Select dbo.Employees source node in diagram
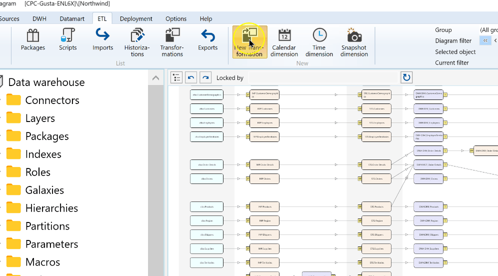 (207, 122)
